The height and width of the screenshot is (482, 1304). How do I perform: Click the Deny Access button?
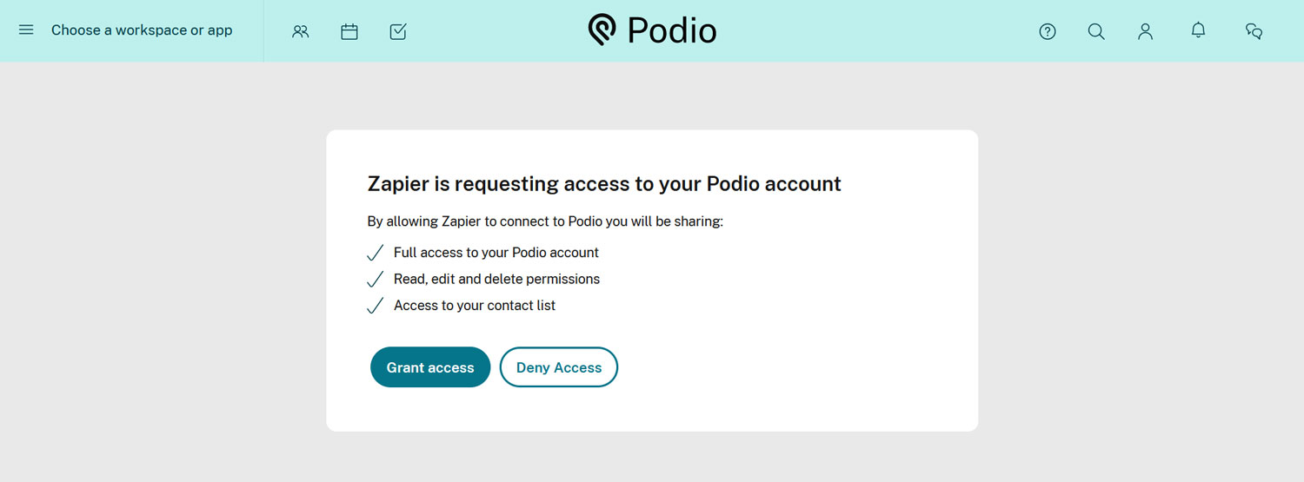(x=559, y=367)
